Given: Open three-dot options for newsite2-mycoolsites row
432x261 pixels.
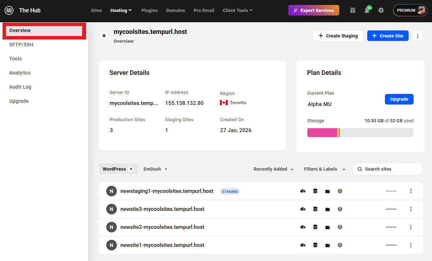Looking at the screenshot, I should click(x=411, y=227).
